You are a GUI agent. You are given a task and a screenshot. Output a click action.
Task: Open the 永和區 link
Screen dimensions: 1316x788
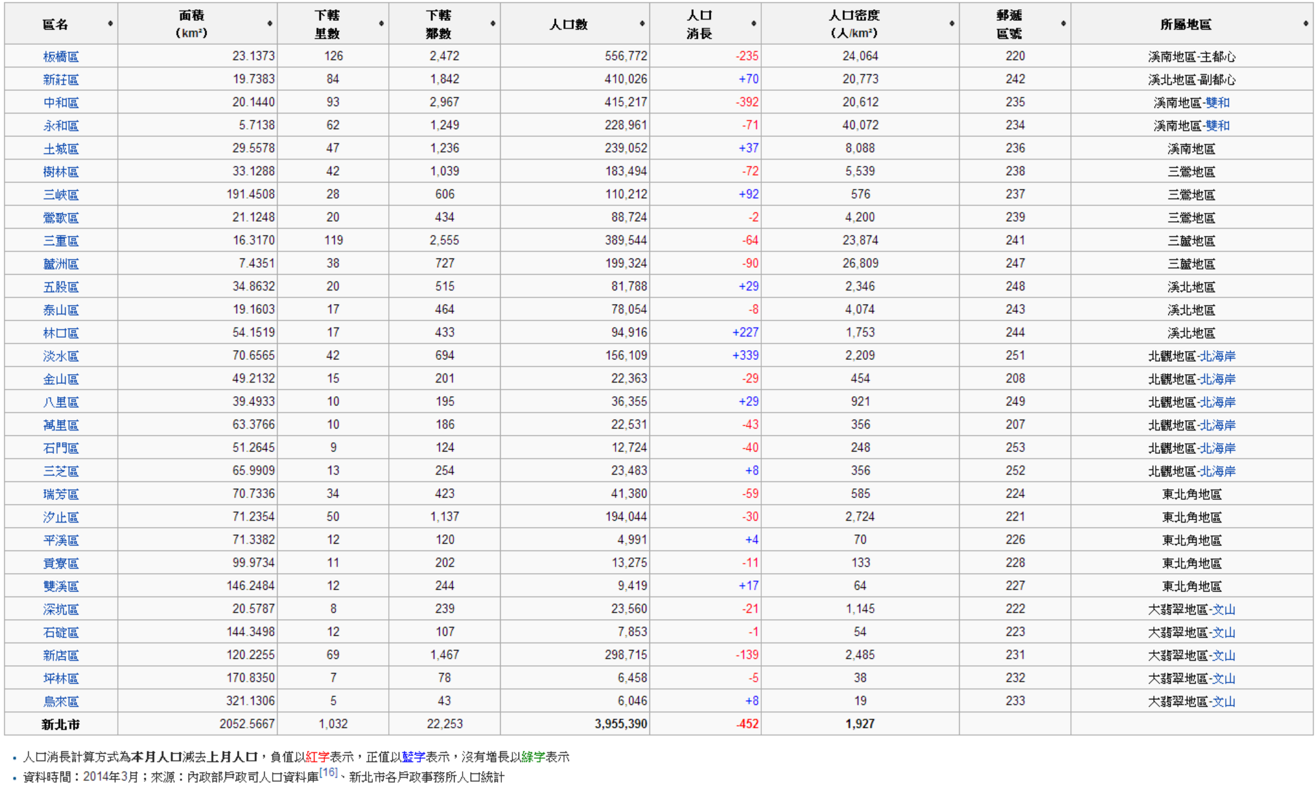tap(61, 125)
